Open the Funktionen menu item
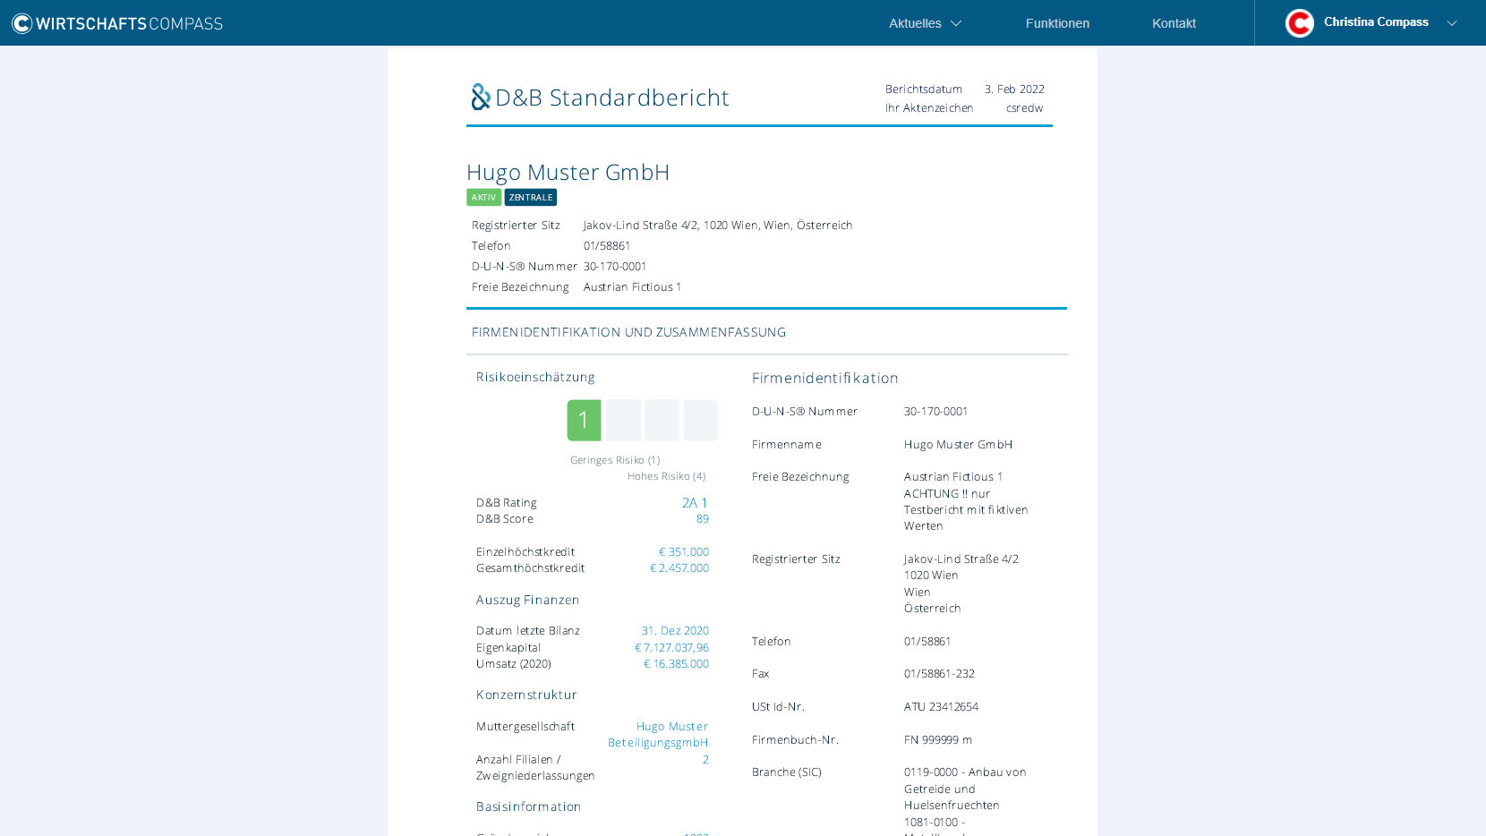 [1057, 23]
